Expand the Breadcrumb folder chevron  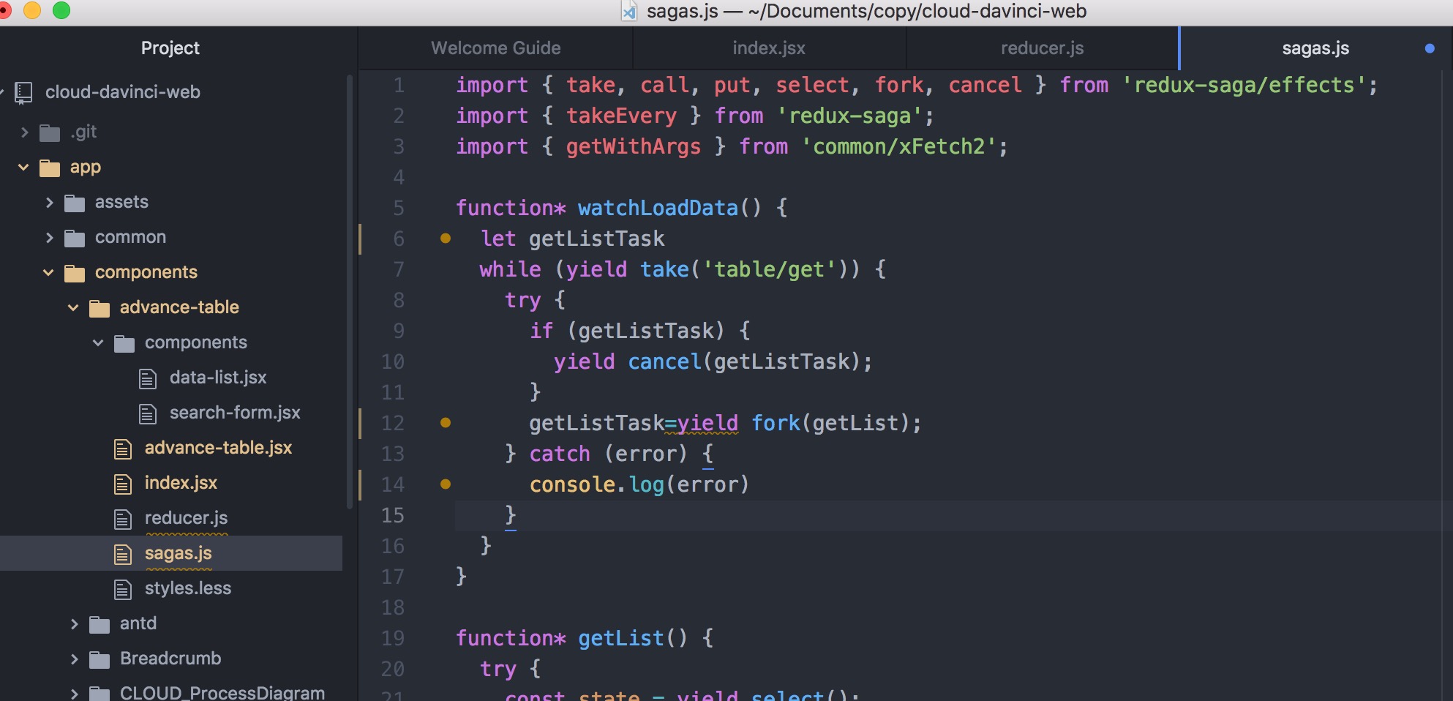pos(74,659)
